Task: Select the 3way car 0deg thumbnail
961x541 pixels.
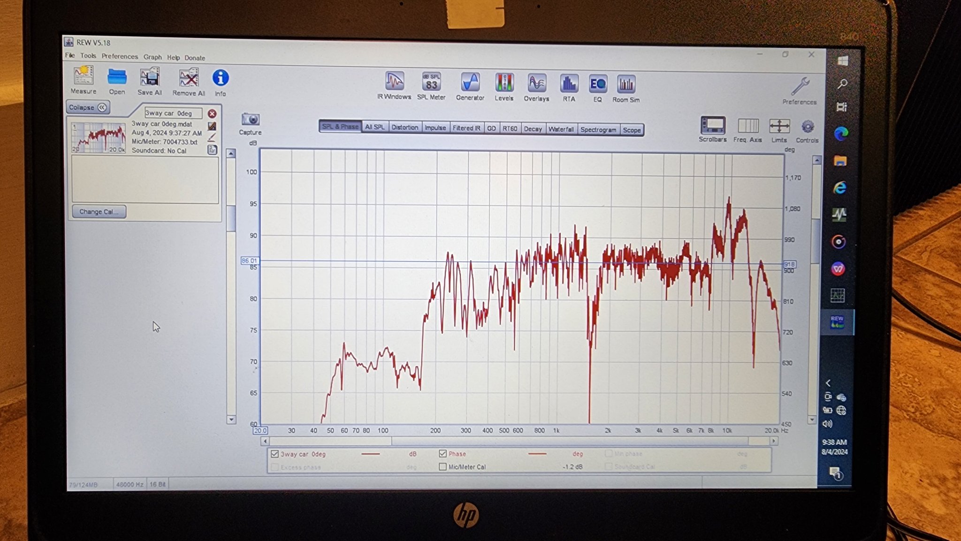Action: tap(98, 137)
